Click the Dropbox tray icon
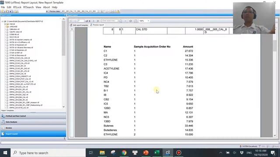 (x=241, y=153)
